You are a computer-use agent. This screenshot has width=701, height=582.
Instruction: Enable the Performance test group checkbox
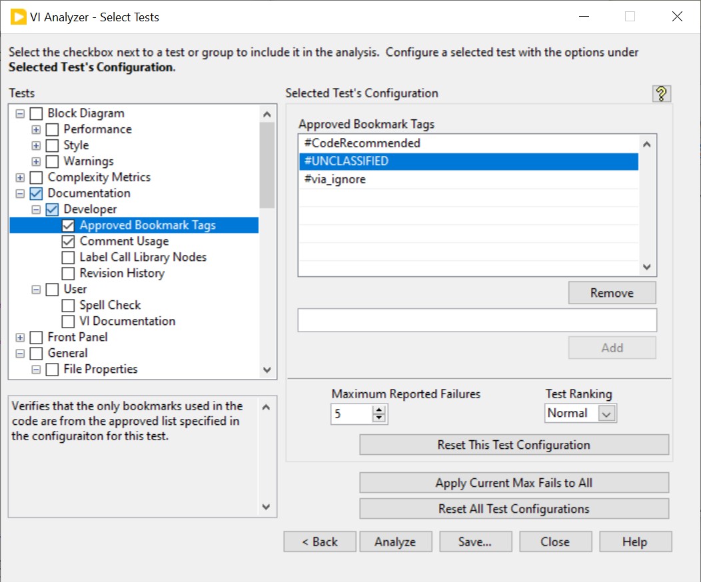pyautogui.click(x=52, y=130)
